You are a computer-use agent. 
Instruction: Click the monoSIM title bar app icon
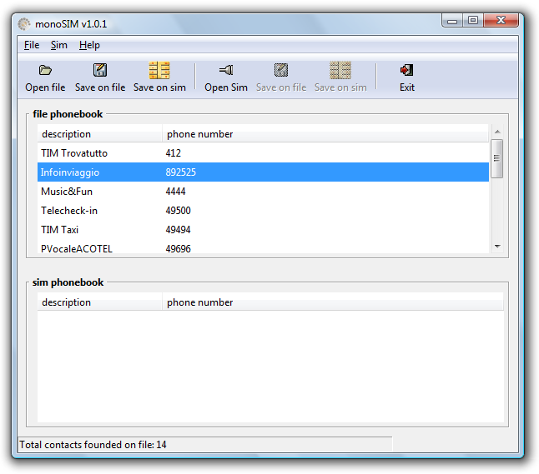[24, 24]
